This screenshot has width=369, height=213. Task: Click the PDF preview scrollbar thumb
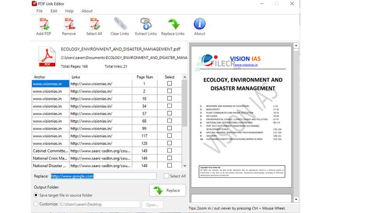(296, 50)
